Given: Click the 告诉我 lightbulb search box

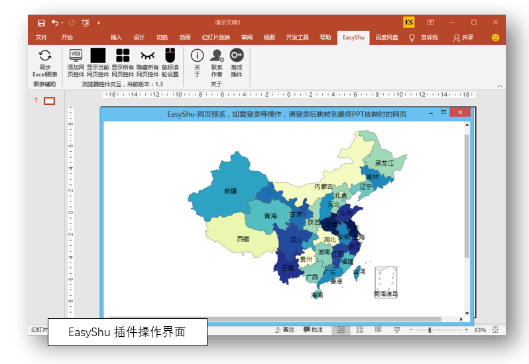Looking at the screenshot, I should coord(424,37).
